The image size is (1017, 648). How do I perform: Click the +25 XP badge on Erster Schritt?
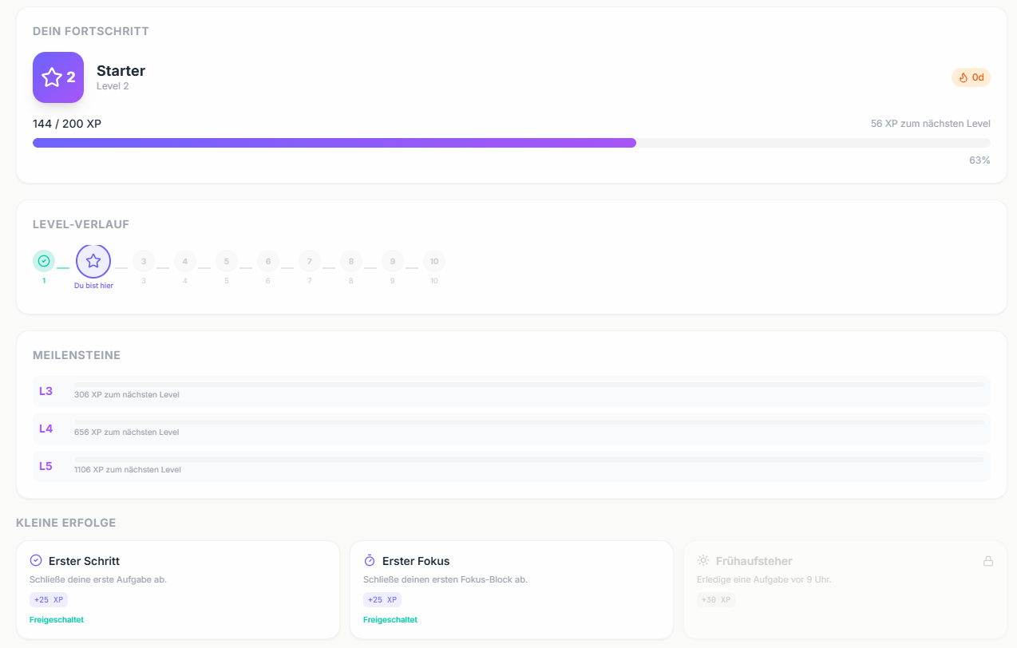(x=49, y=599)
